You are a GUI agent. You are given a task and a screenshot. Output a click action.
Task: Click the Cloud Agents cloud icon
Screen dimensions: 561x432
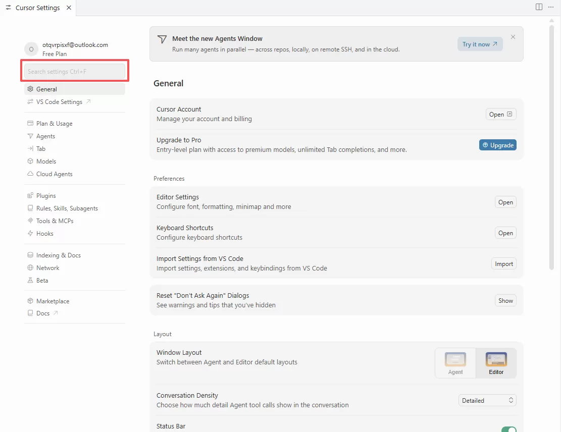tap(30, 174)
